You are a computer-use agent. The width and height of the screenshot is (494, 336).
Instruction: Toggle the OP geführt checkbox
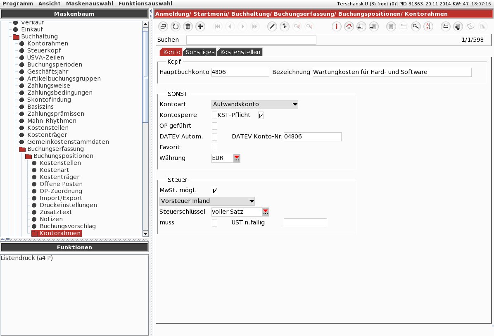pos(214,126)
